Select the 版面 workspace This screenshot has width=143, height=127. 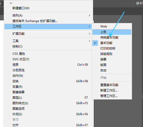point(112,65)
